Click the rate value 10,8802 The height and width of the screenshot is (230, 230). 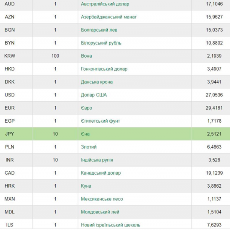point(214,43)
